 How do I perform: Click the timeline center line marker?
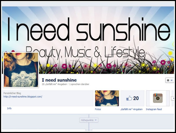89,123
